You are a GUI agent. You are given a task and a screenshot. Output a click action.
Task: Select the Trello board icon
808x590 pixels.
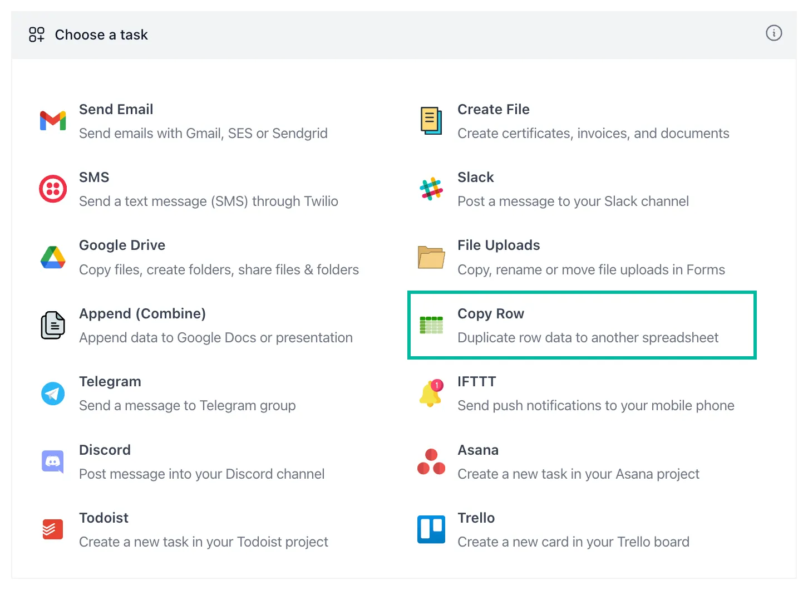pyautogui.click(x=431, y=529)
